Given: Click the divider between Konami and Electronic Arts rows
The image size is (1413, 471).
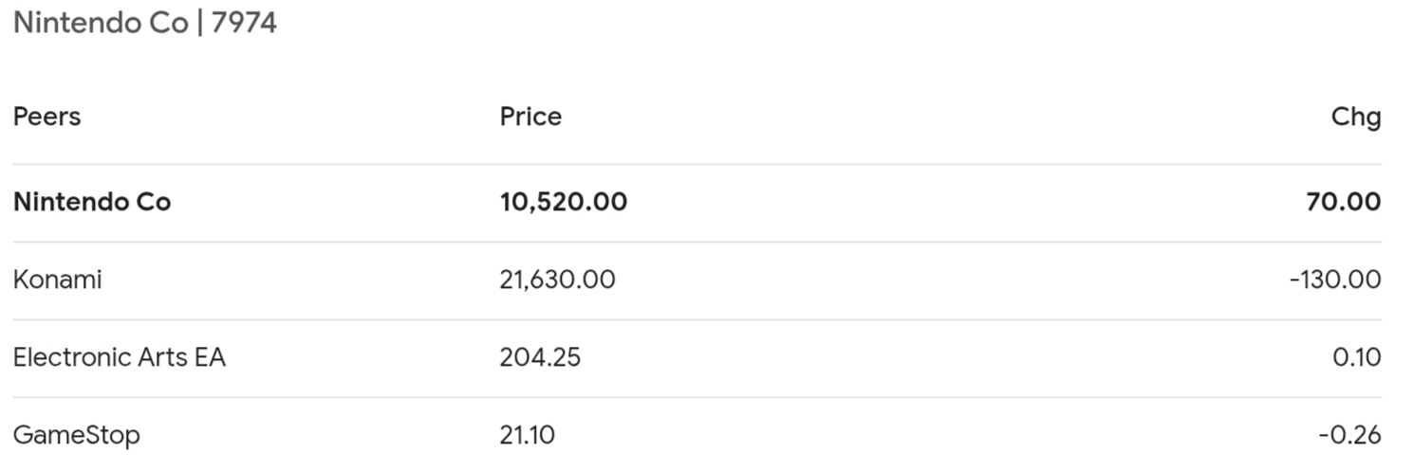Looking at the screenshot, I should click(x=697, y=319).
